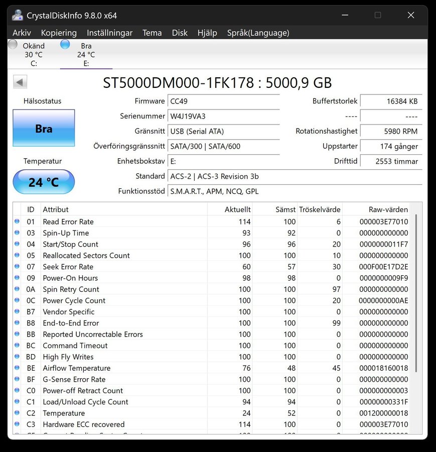Click the Enhetsbokstav field showing E:

pos(223,161)
